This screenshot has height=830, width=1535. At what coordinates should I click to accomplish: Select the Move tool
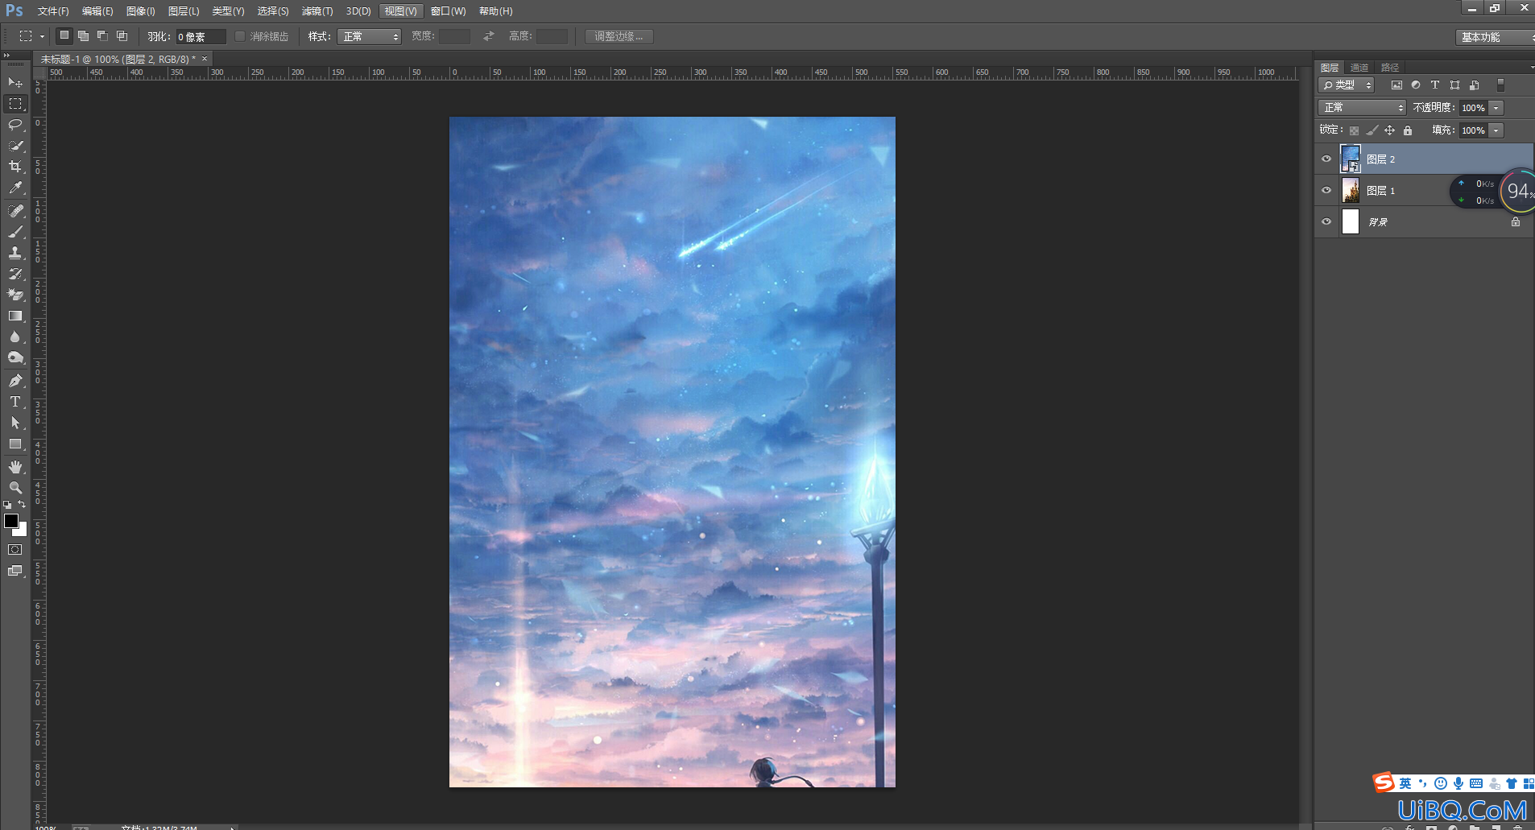point(15,83)
